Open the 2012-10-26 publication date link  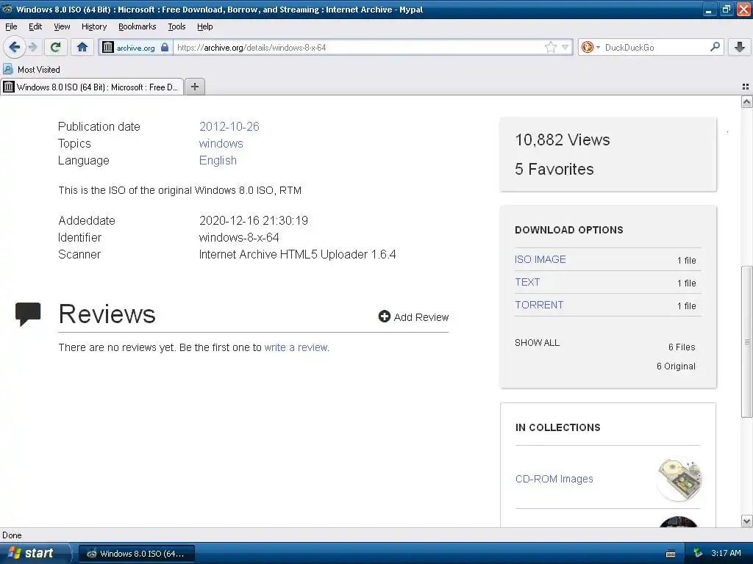tap(229, 126)
